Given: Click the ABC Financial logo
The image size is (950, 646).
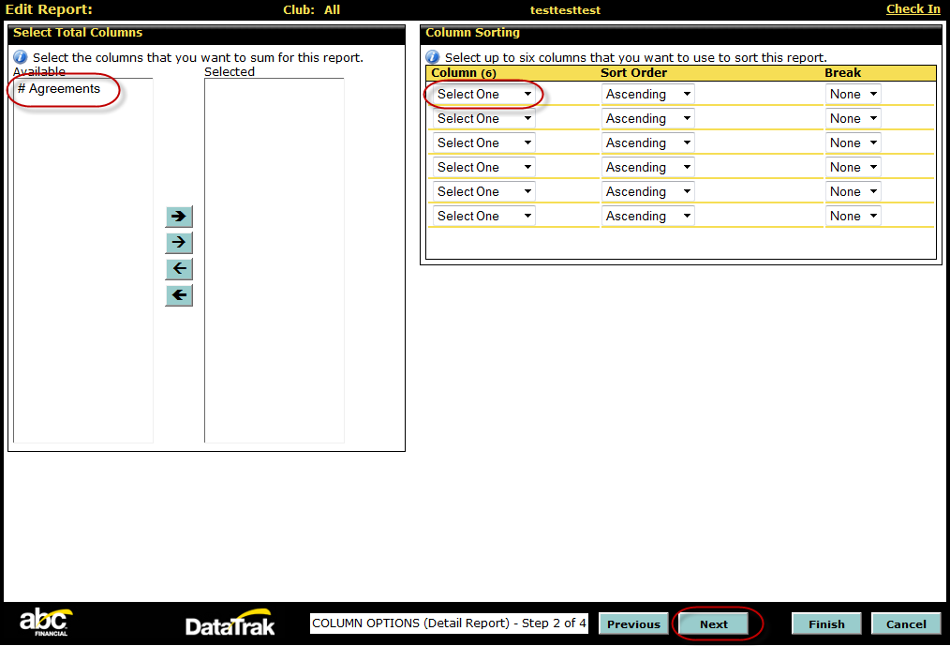Looking at the screenshot, I should 45,623.
